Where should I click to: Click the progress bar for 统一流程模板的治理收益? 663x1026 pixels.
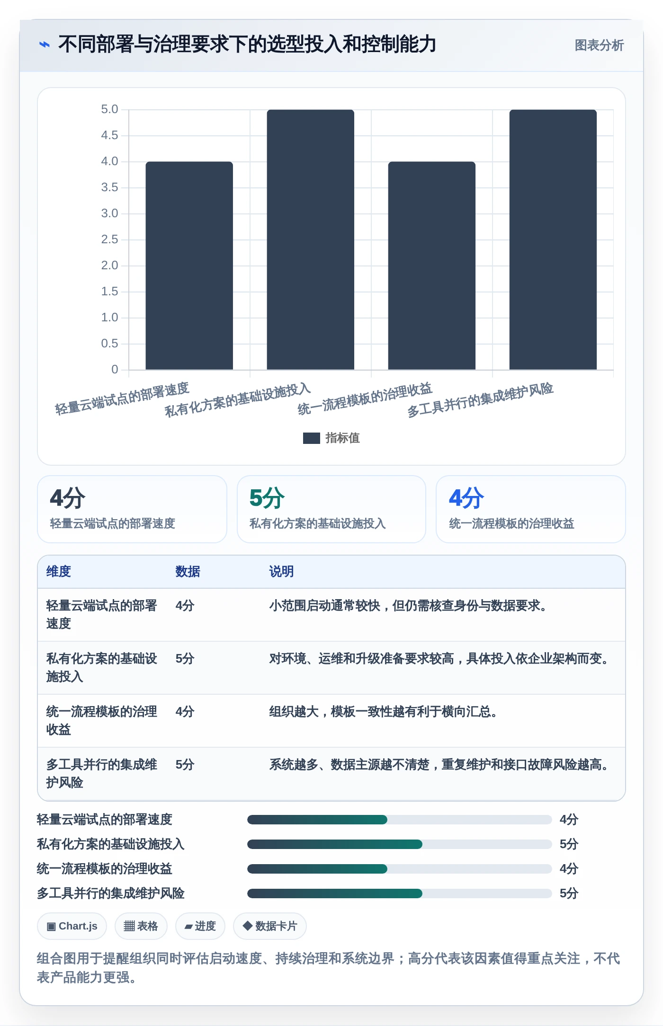point(400,869)
